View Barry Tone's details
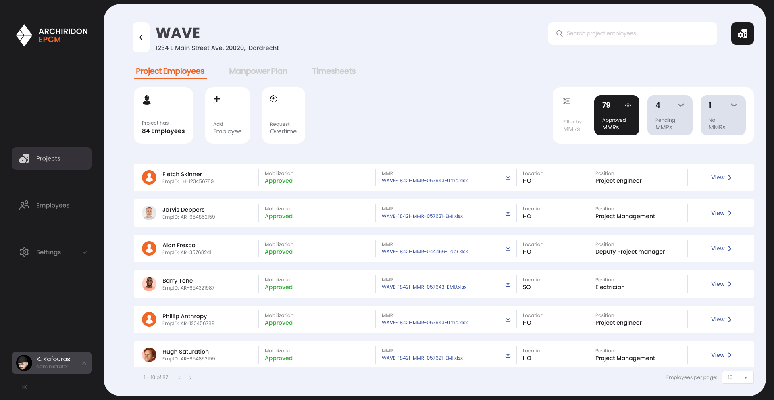Screen dimensions: 774x400 pos(721,284)
